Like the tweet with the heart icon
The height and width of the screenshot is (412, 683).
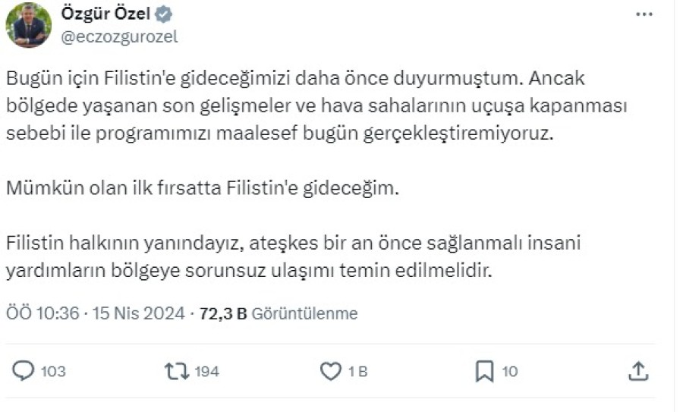(330, 371)
